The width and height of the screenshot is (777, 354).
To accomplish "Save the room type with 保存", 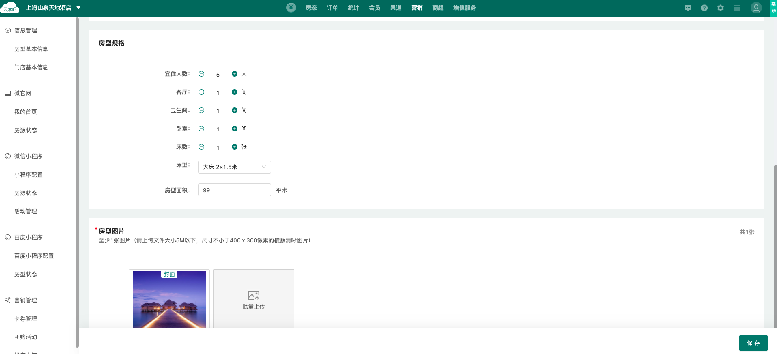I will point(753,343).
